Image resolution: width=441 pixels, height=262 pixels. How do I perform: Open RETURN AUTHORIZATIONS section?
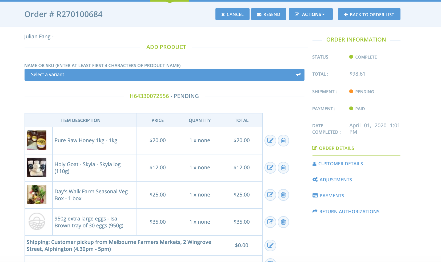(346, 212)
